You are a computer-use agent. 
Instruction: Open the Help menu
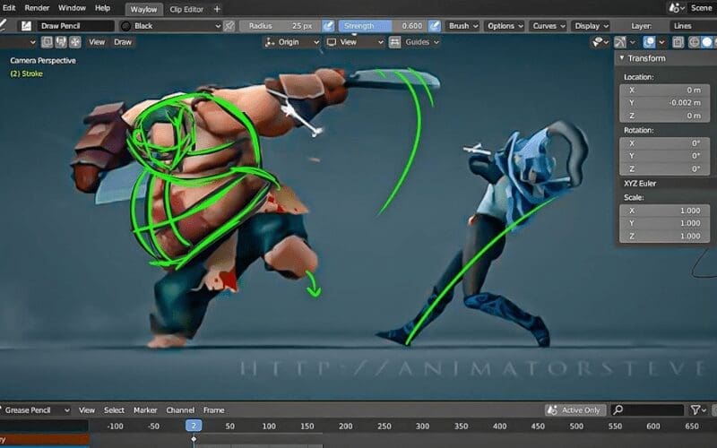(x=102, y=8)
